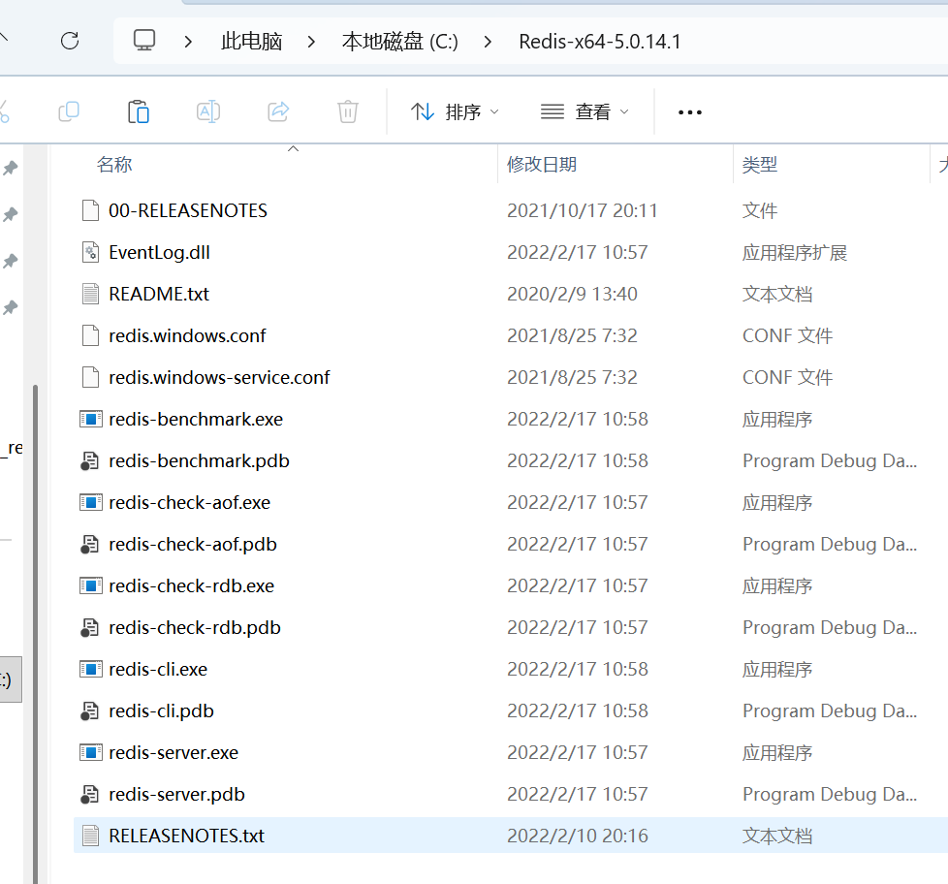Click the EventLog.dll gear file icon
This screenshot has width=948, height=884.
[x=91, y=252]
